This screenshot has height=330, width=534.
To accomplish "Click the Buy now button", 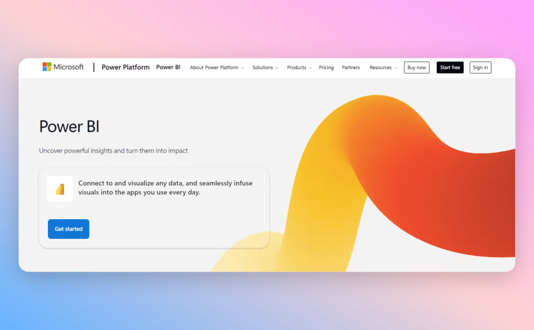I will point(417,67).
